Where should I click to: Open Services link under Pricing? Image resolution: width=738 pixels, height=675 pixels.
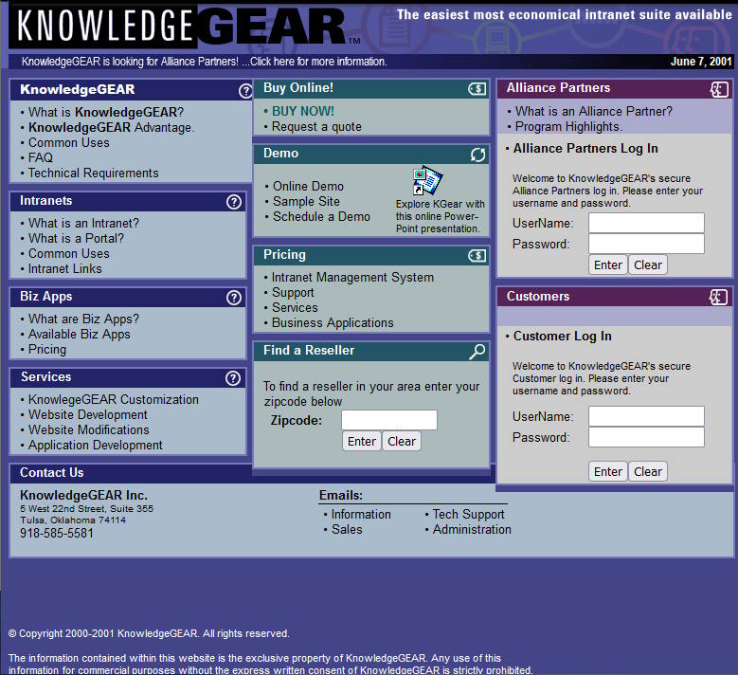tap(295, 307)
